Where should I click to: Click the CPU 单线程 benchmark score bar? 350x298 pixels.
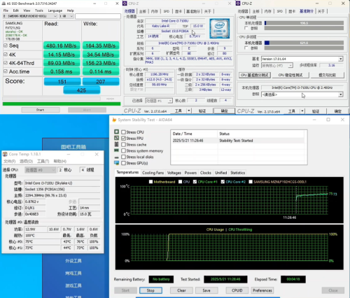304,23
